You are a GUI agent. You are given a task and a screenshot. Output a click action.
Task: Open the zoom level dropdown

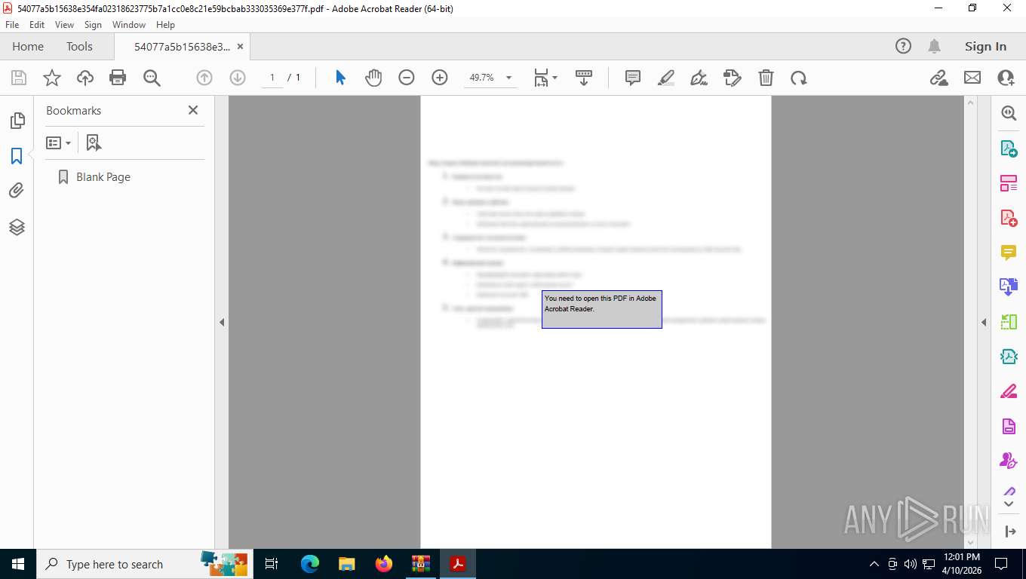[508, 78]
